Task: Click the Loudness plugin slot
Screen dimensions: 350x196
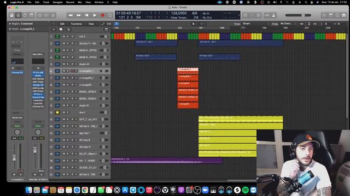Action: click(38, 100)
